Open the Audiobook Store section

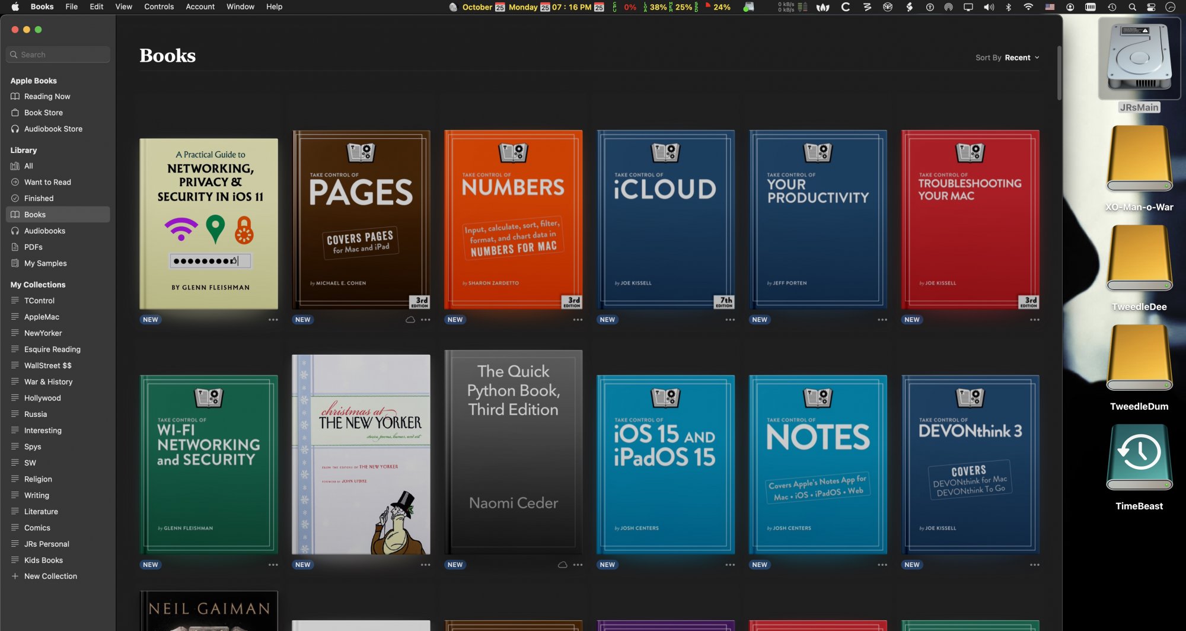(x=53, y=129)
